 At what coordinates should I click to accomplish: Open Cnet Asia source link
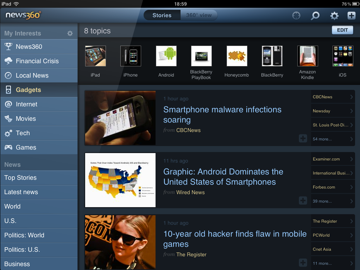[x=333, y=249]
